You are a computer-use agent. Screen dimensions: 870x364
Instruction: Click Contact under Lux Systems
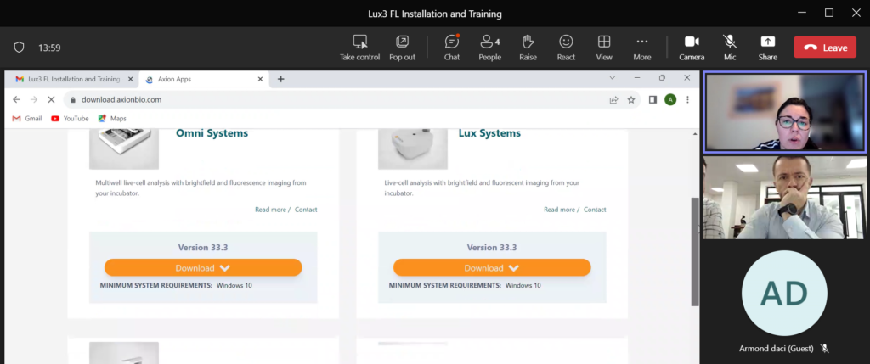click(595, 210)
